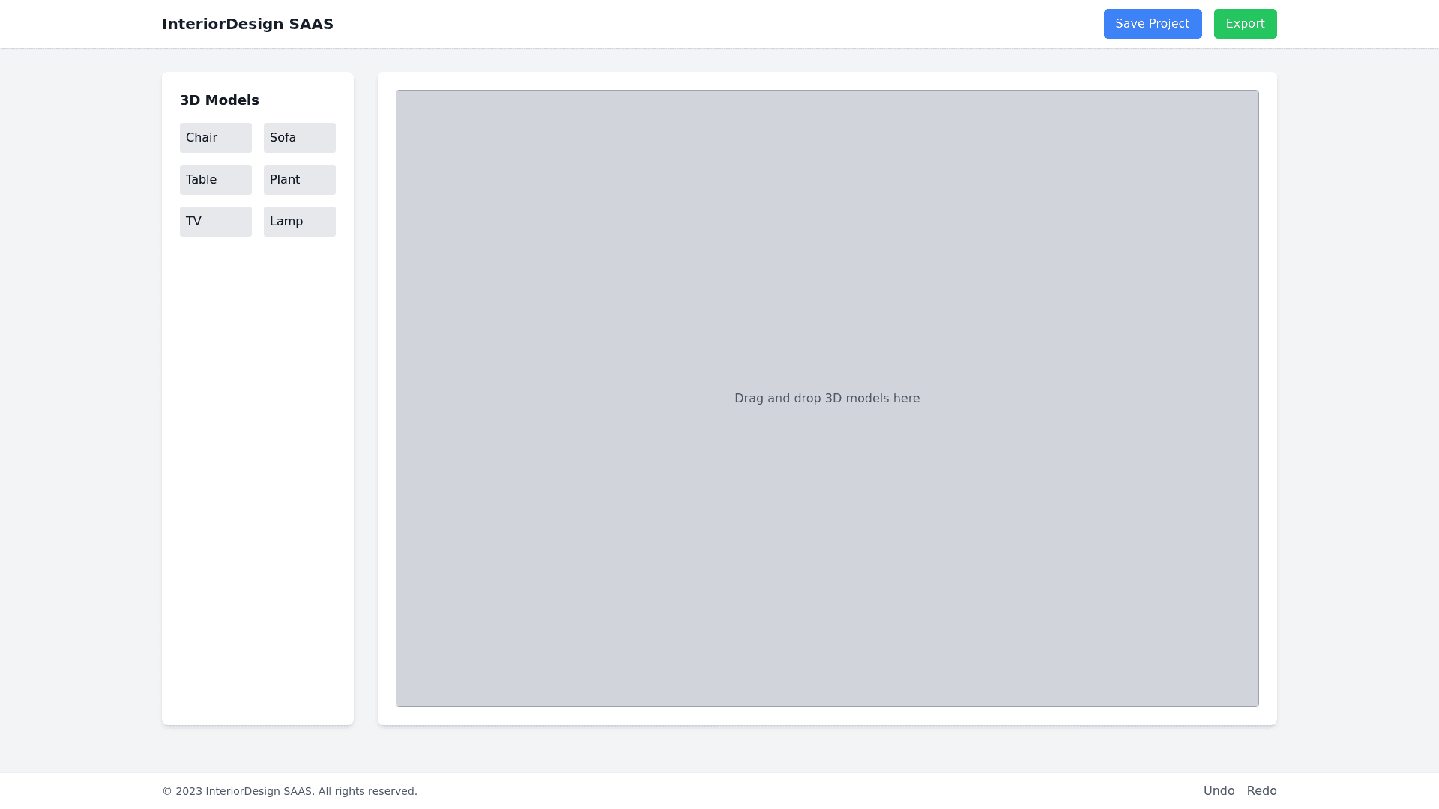This screenshot has width=1439, height=809.
Task: Pick the Sofa model item
Action: (299, 138)
